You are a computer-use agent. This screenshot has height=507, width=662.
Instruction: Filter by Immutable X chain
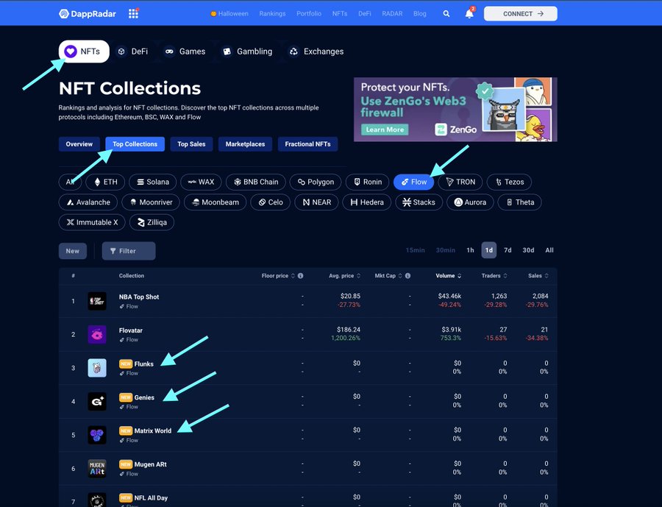[x=92, y=223]
